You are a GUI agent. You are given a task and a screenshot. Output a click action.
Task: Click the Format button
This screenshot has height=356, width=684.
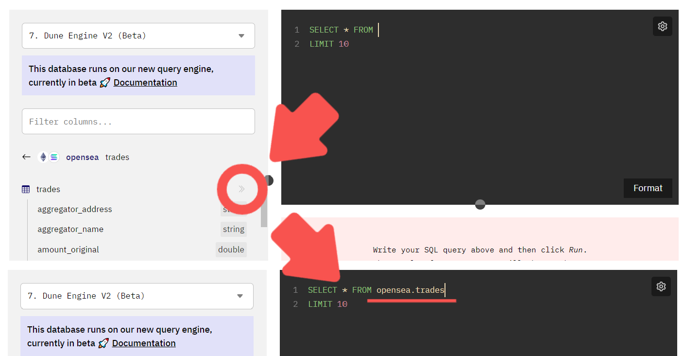pos(648,188)
